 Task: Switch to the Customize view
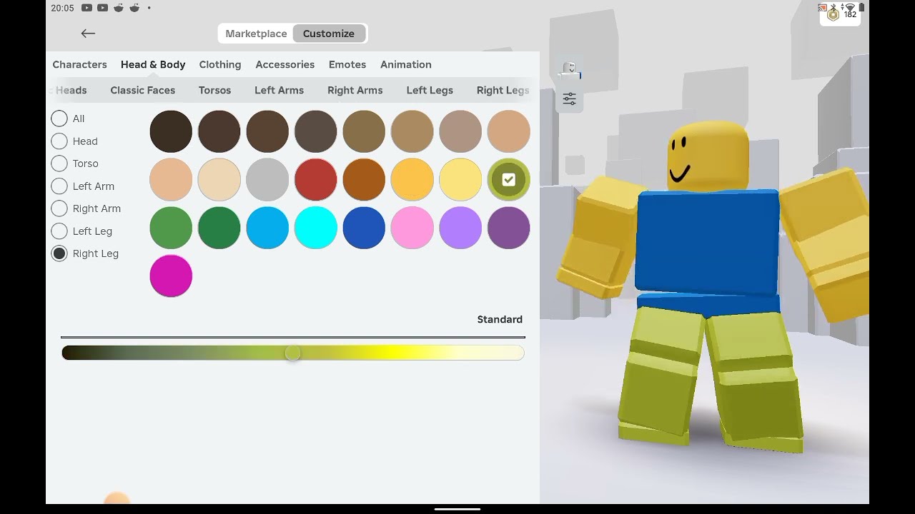[x=329, y=34]
